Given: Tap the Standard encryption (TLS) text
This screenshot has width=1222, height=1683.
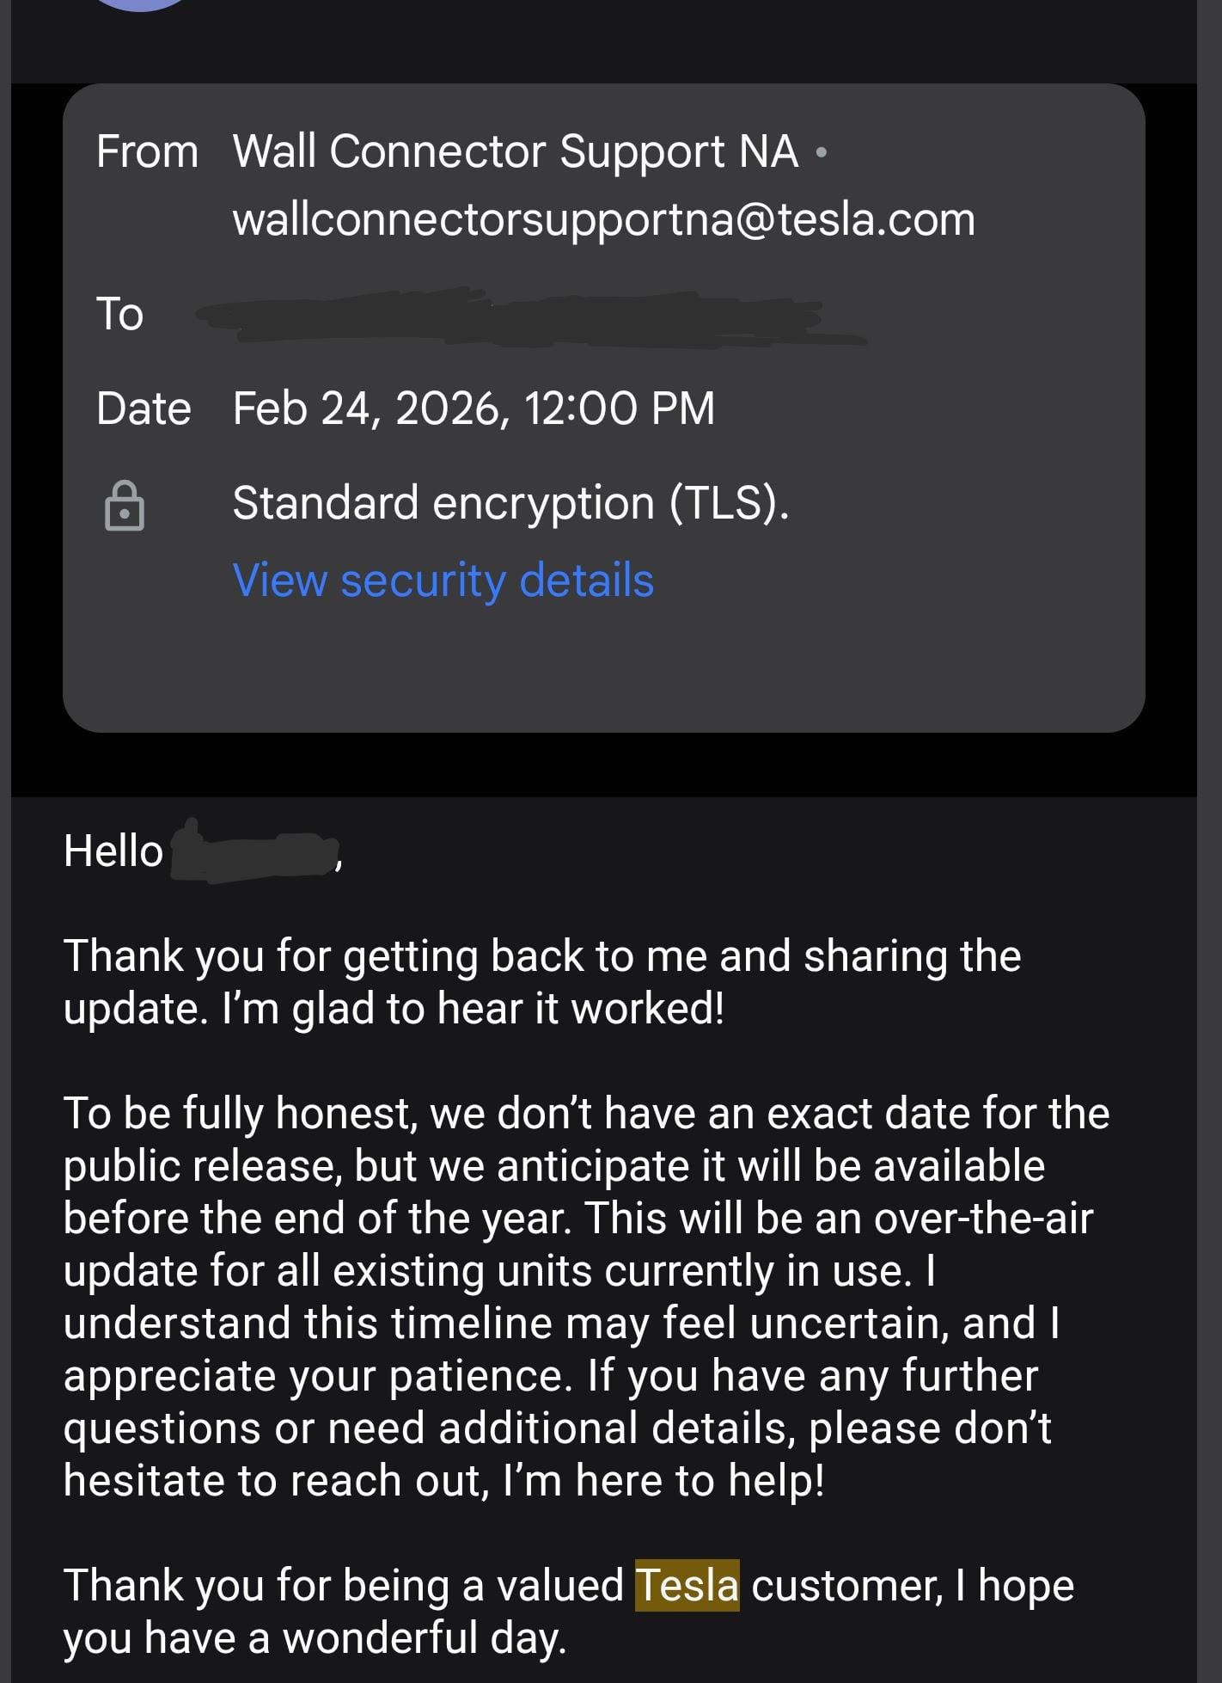Looking at the screenshot, I should (510, 502).
